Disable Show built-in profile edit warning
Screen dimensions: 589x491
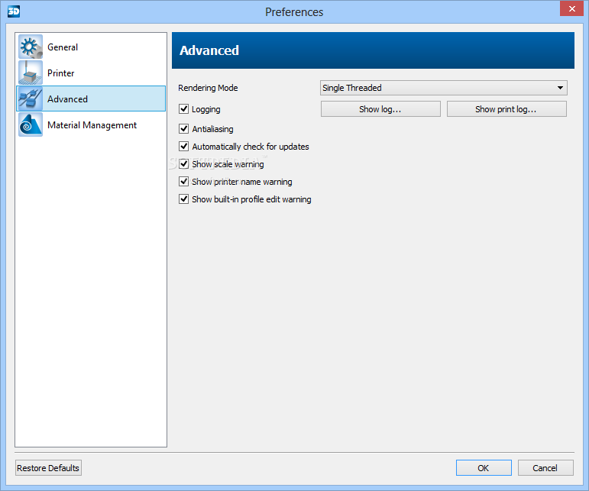pos(183,199)
